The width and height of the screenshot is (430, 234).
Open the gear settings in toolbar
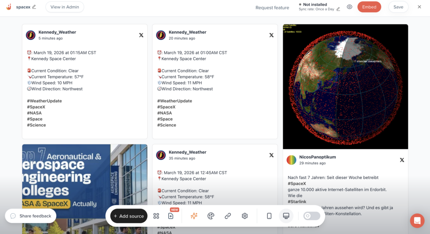(245, 216)
